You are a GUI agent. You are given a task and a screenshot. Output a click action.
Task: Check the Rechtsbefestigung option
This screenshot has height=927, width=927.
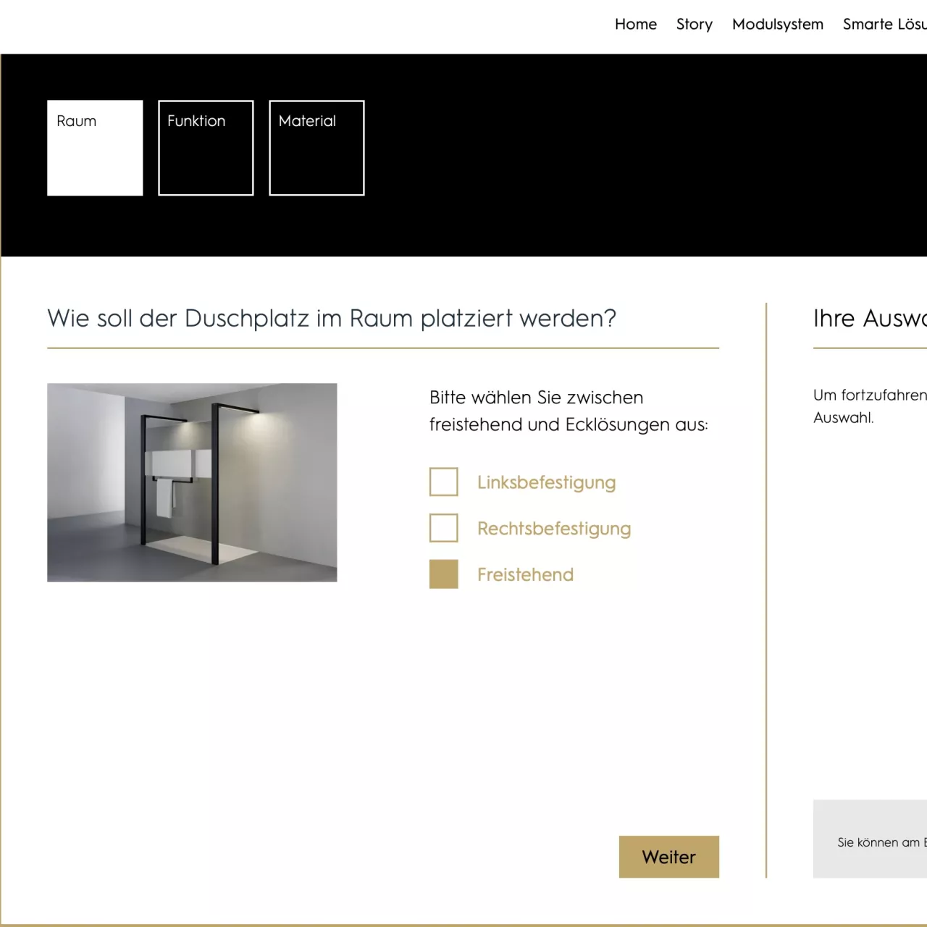click(443, 528)
